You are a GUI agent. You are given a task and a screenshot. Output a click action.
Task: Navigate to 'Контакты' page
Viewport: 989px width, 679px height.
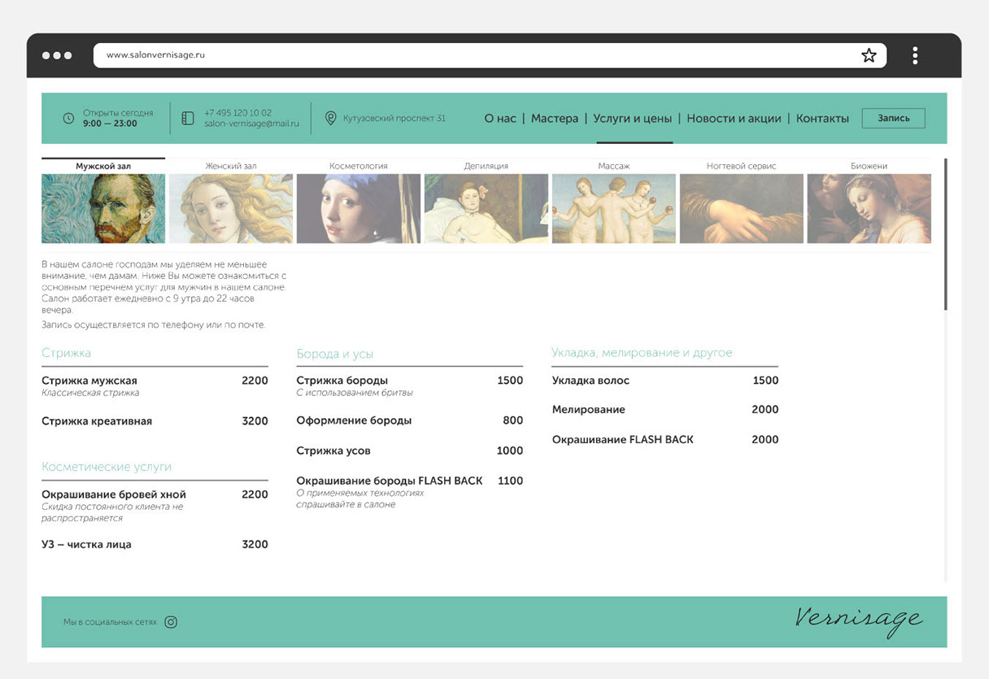pos(822,119)
